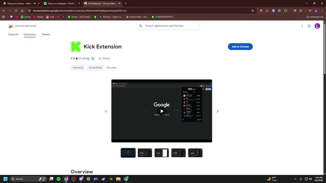This screenshot has height=183, width=326.
Task: Click the address bar URL
Action: [x=79, y=11]
